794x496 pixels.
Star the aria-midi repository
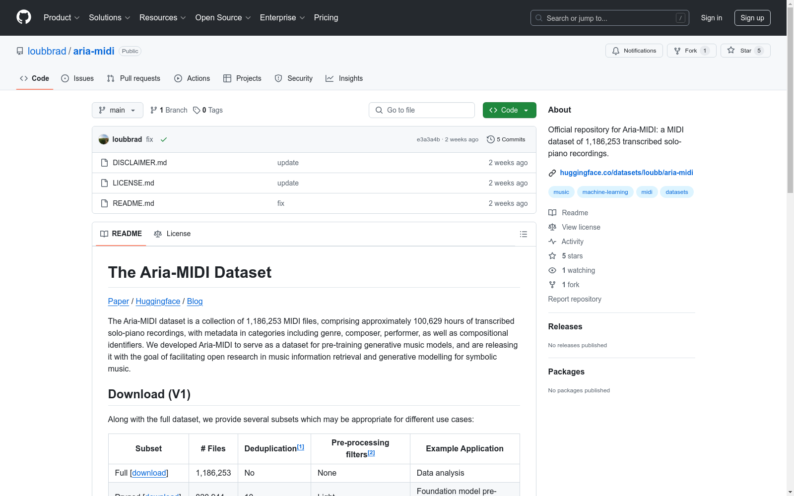pos(745,51)
